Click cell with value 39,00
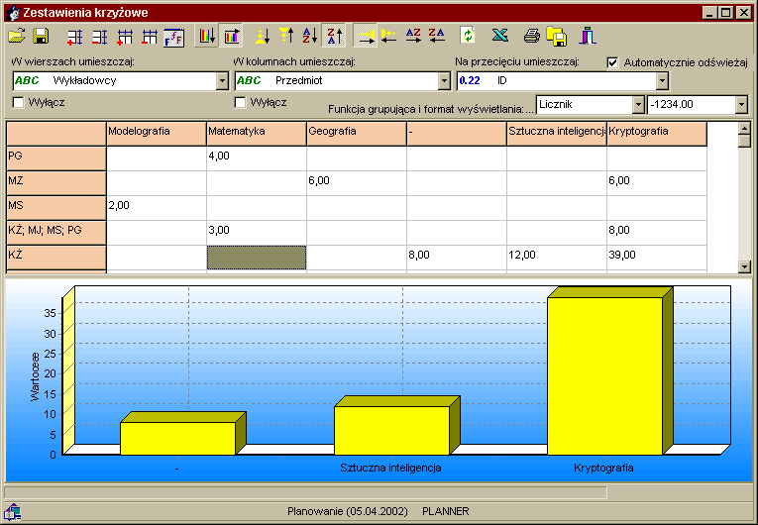The height and width of the screenshot is (525, 758). tap(657, 258)
